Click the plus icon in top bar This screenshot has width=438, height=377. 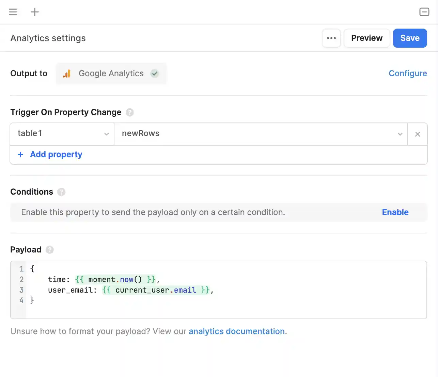(x=35, y=12)
